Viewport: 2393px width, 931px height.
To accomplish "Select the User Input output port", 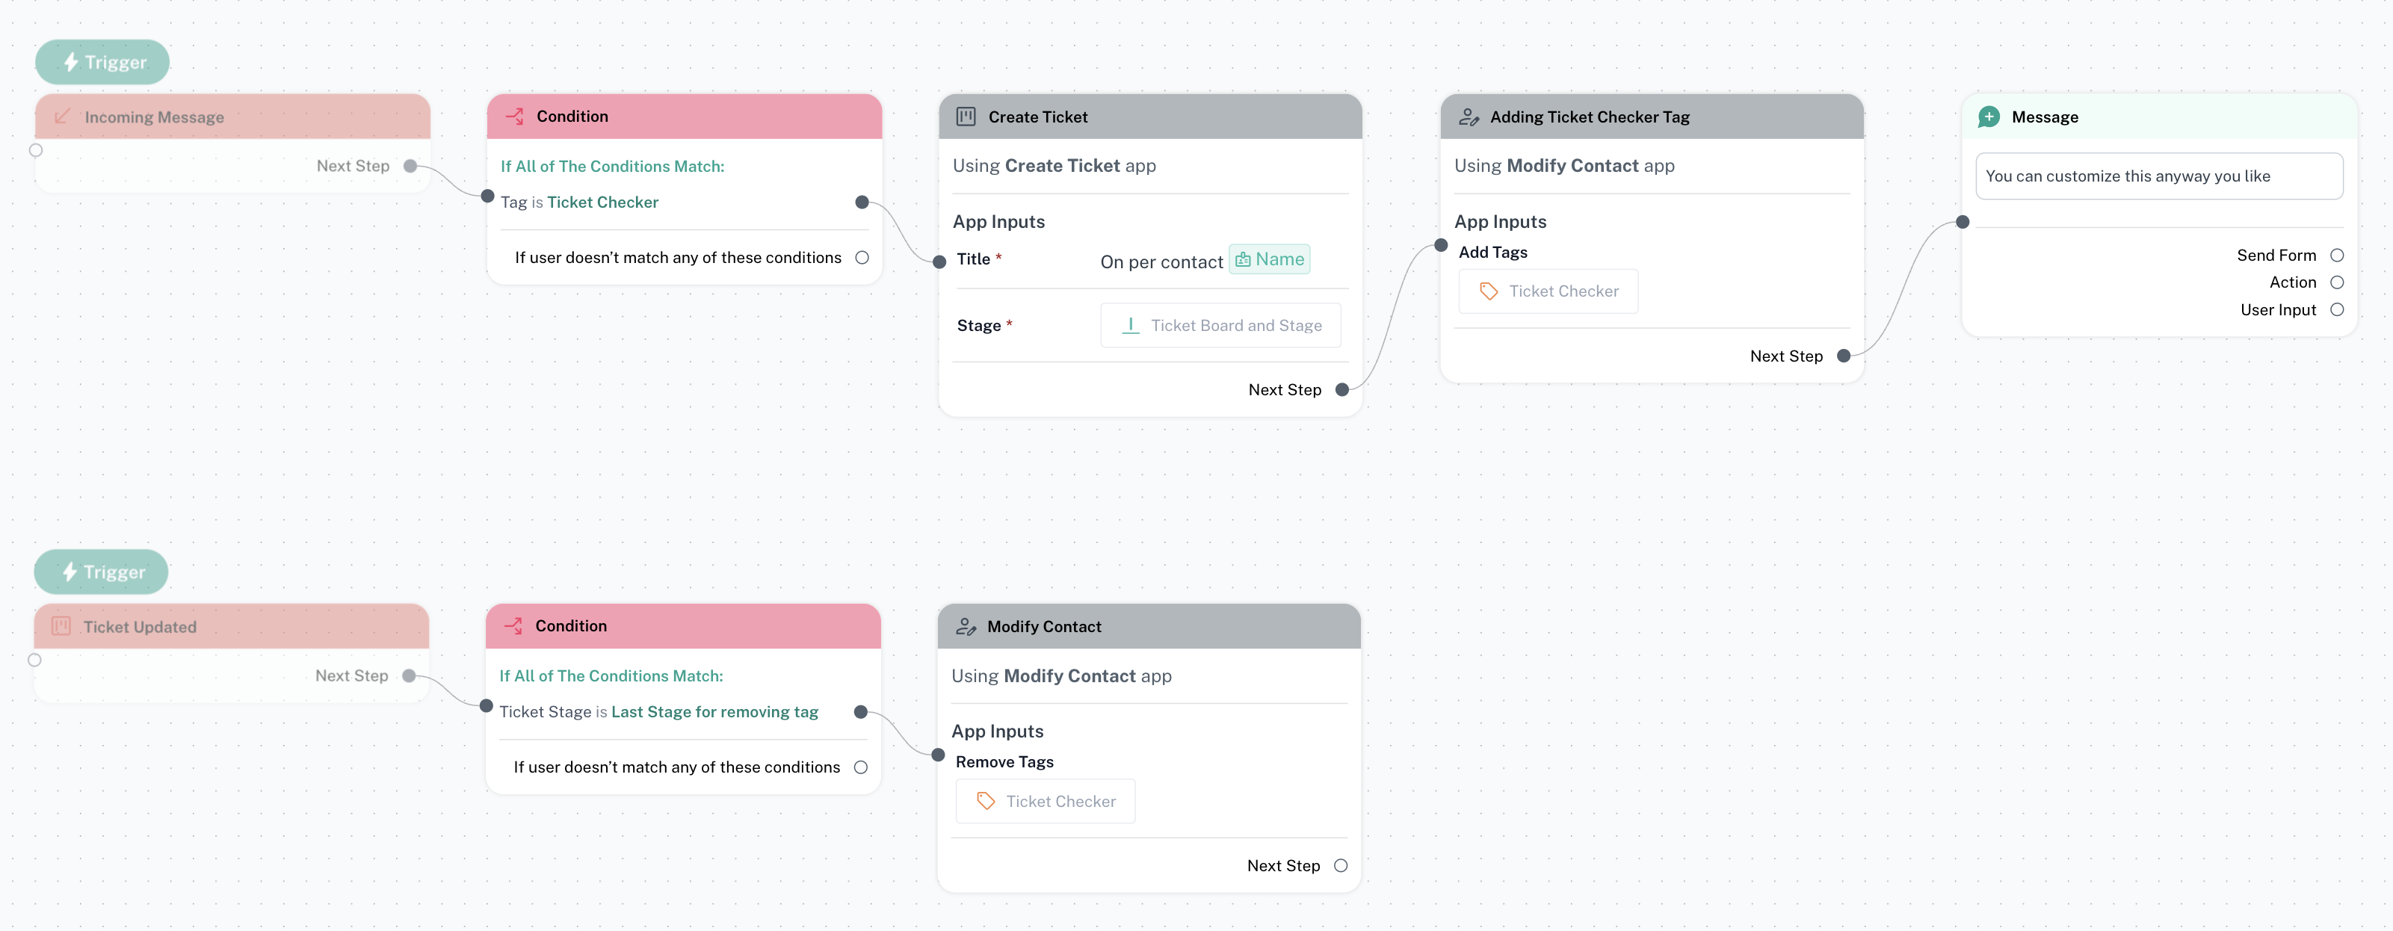I will (2336, 310).
